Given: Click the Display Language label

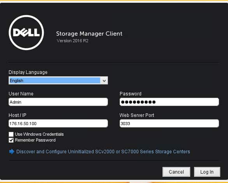Looking at the screenshot, I should pyautogui.click(x=28, y=72).
